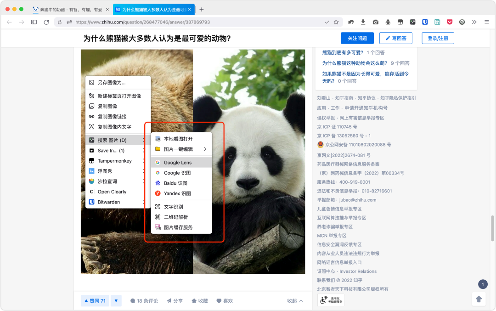Click the camera screenshot extension icon
The height and width of the screenshot is (311, 496).
376,22
